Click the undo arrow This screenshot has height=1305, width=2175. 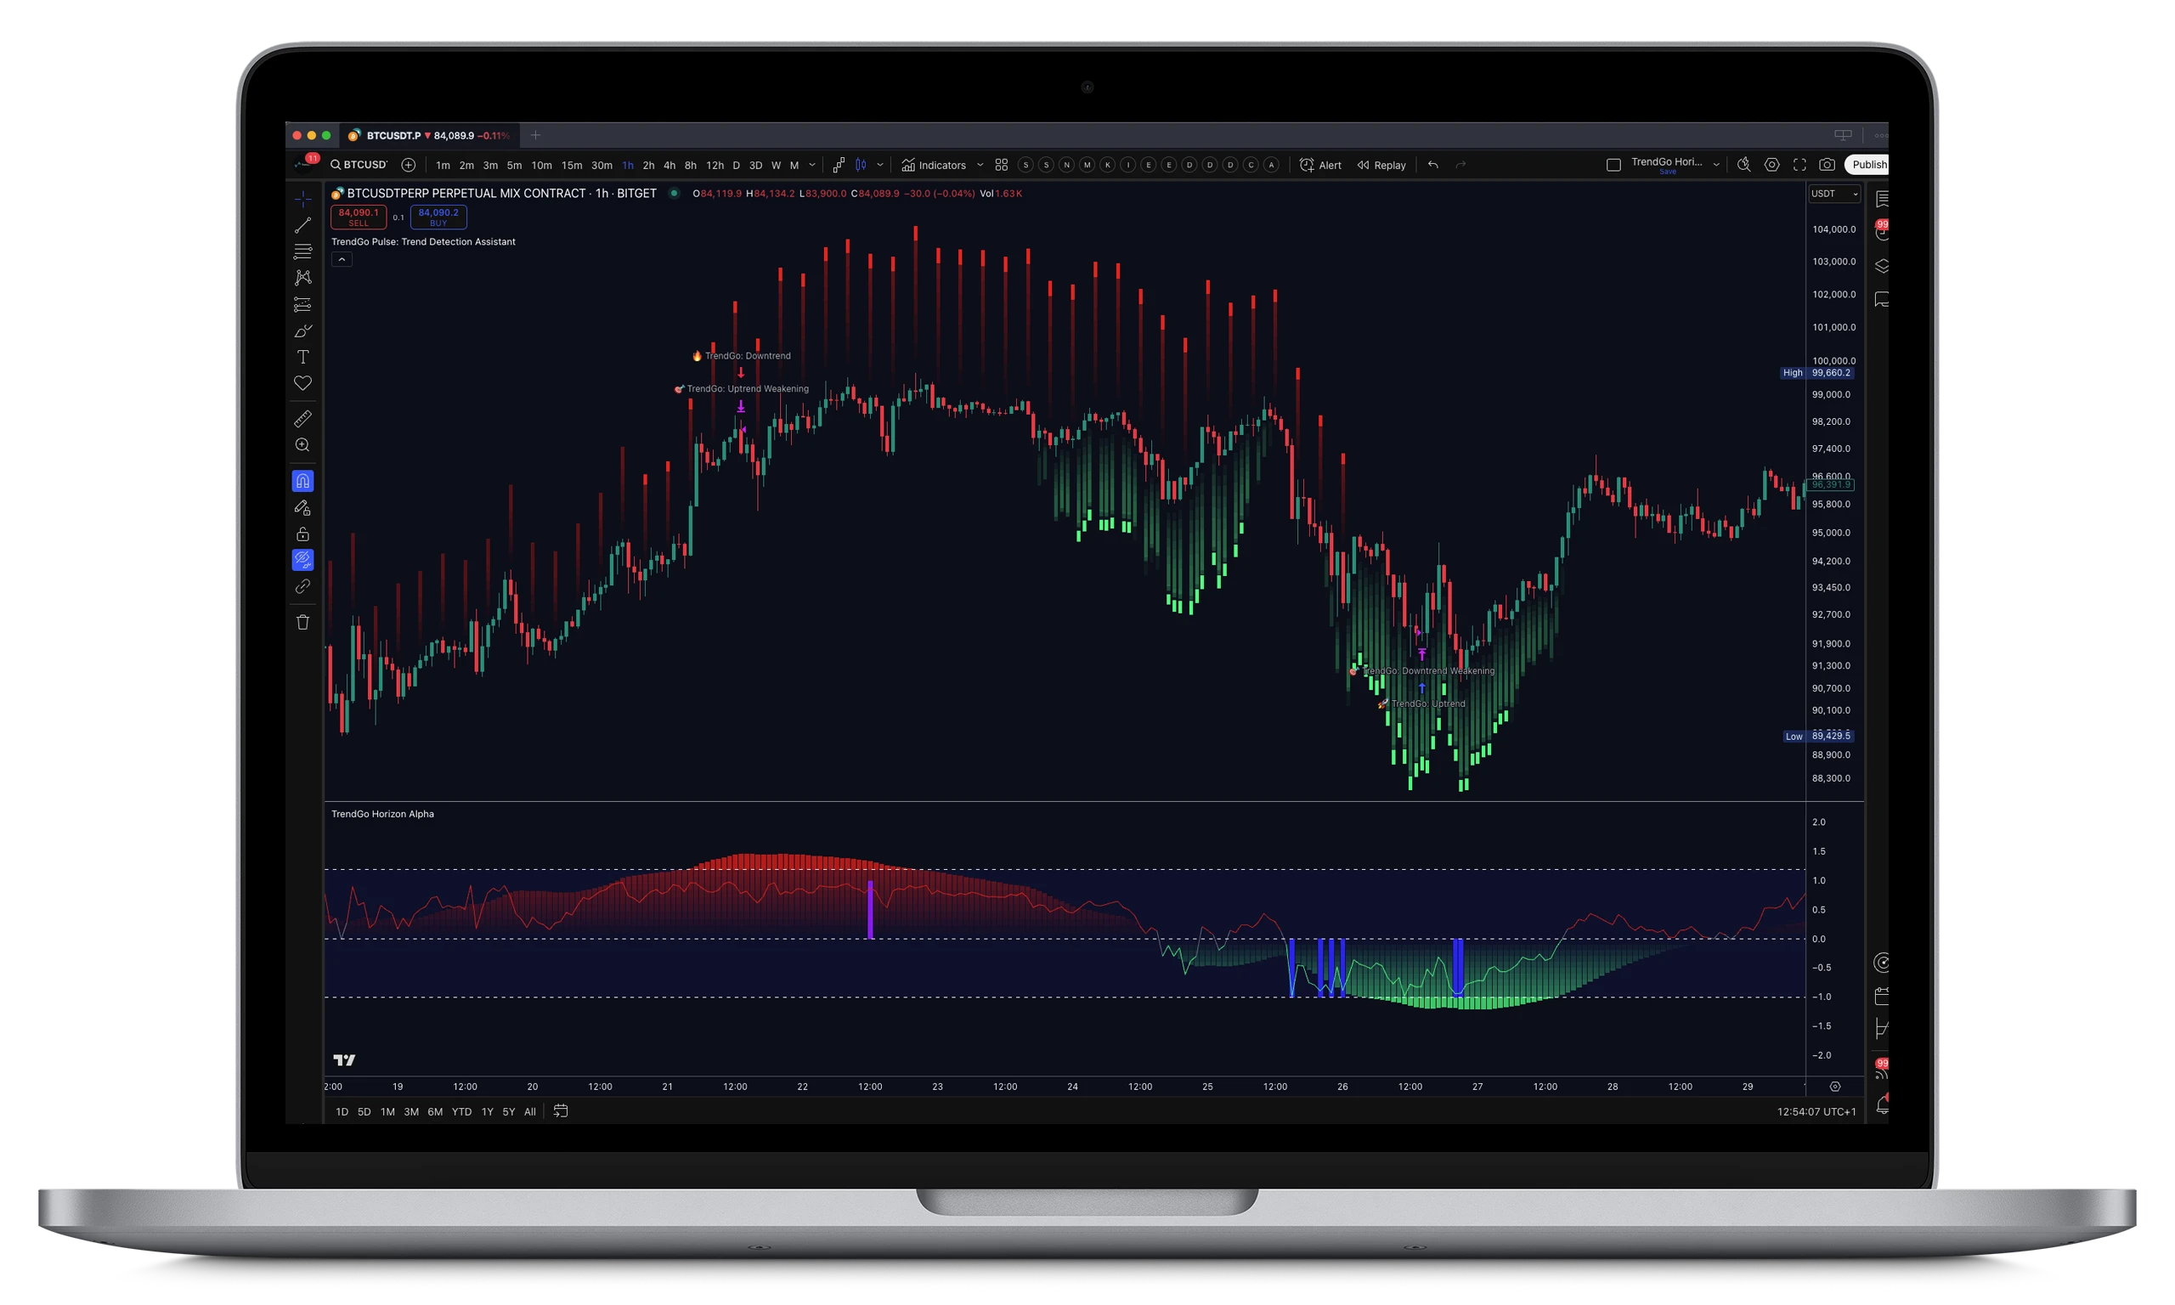point(1433,165)
